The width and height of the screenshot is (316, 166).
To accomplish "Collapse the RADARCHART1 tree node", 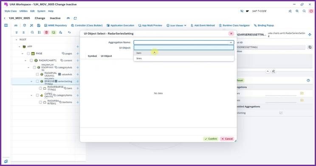I will pyautogui.click(x=25, y=60).
